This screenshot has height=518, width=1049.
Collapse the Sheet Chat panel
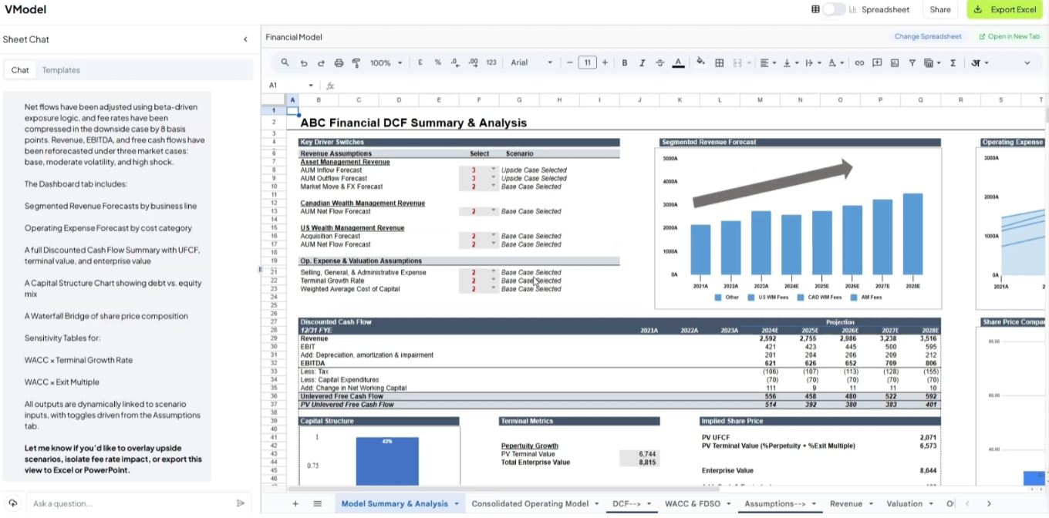pos(245,39)
